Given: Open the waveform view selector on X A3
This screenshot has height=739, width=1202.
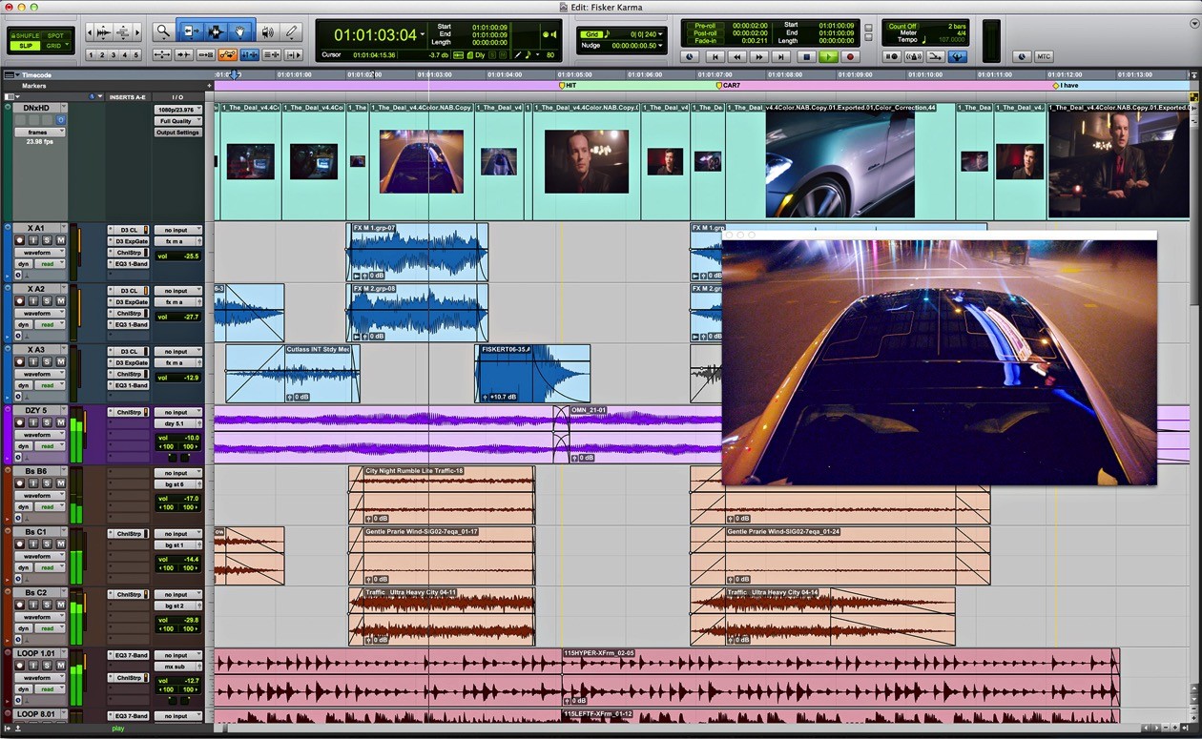Looking at the screenshot, I should tap(40, 375).
